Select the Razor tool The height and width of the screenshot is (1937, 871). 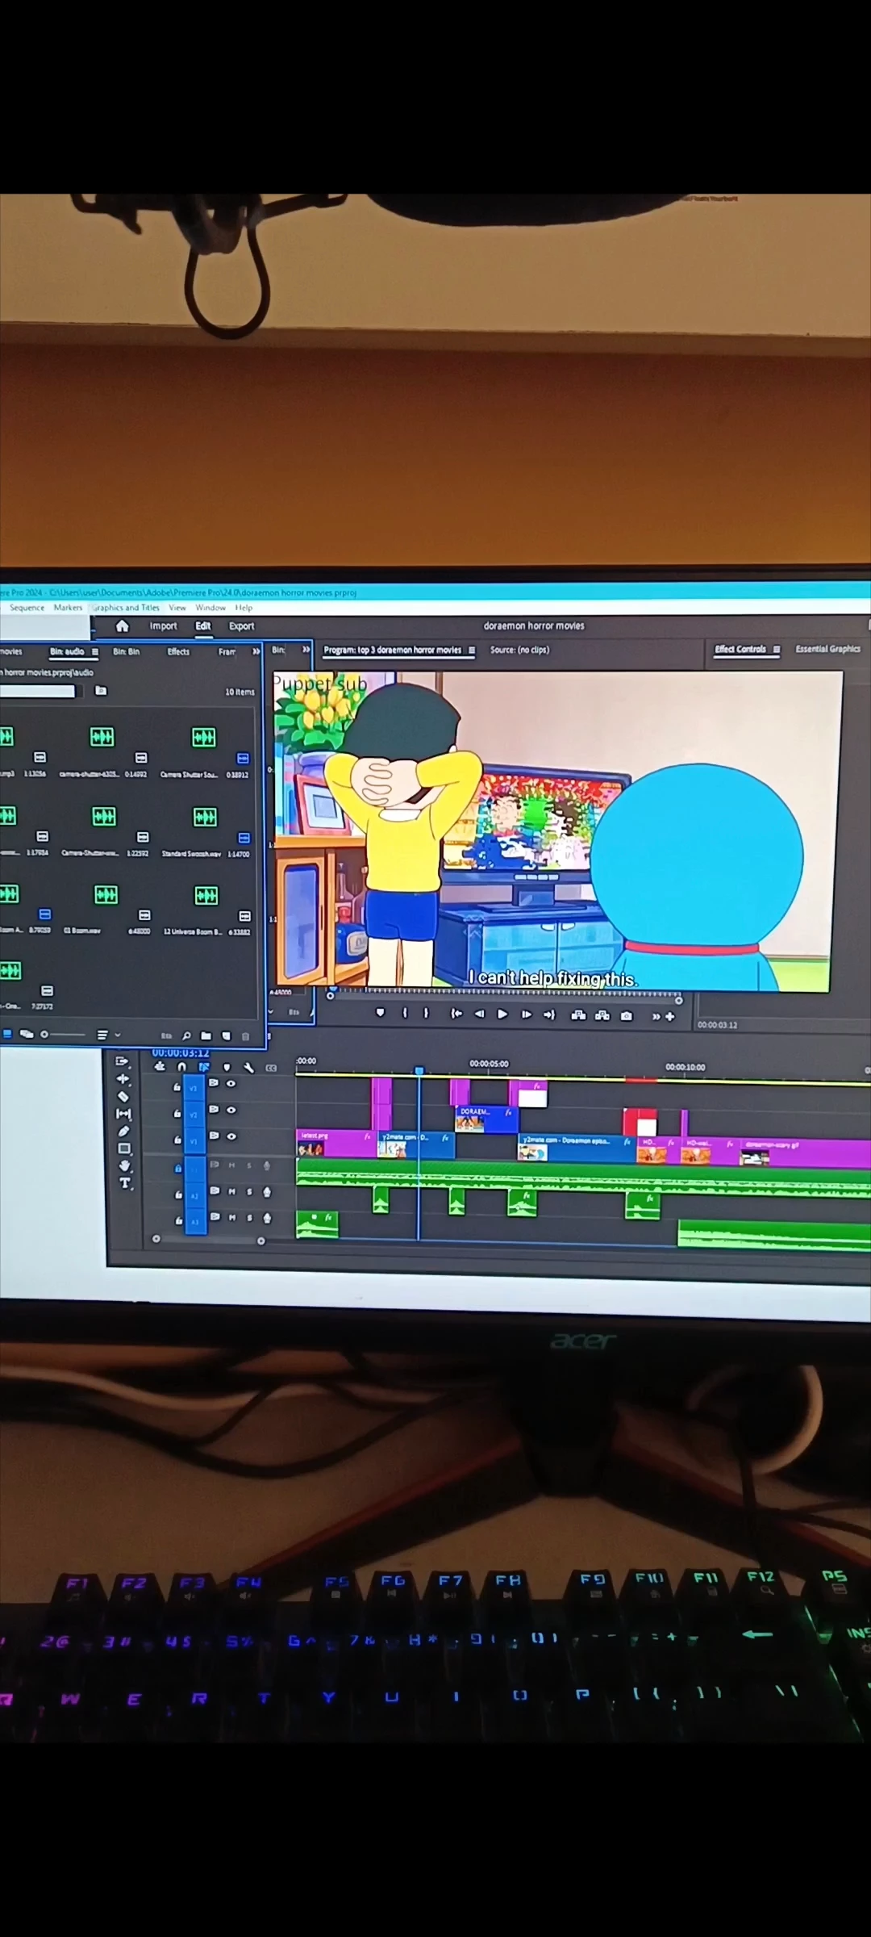click(x=123, y=1097)
